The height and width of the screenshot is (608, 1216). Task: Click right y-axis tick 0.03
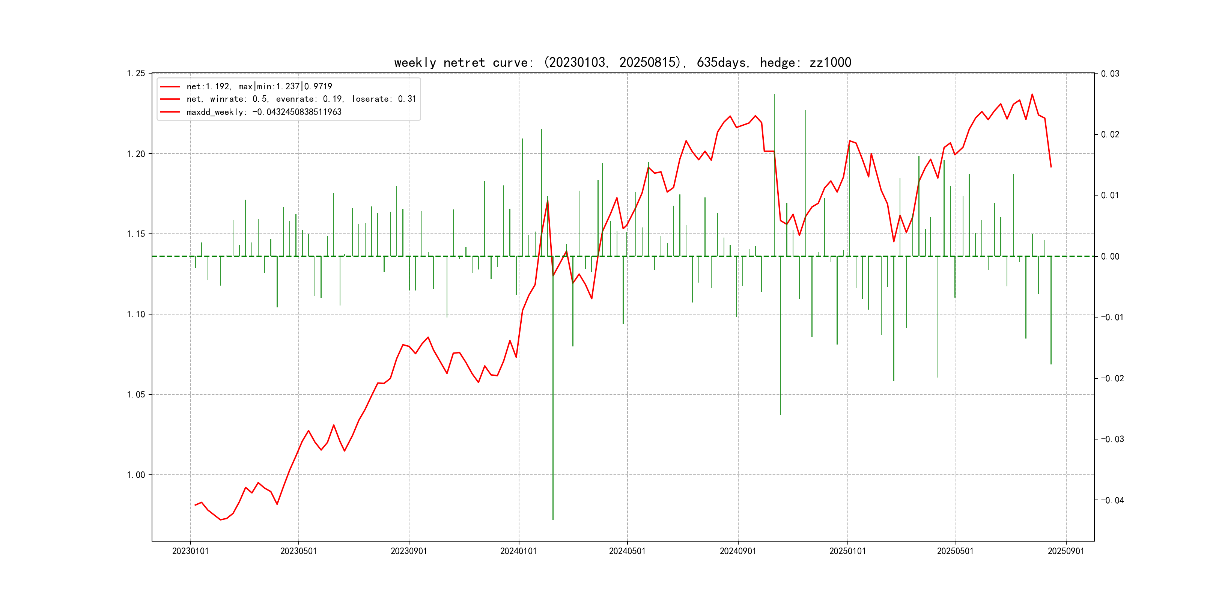click(1110, 74)
